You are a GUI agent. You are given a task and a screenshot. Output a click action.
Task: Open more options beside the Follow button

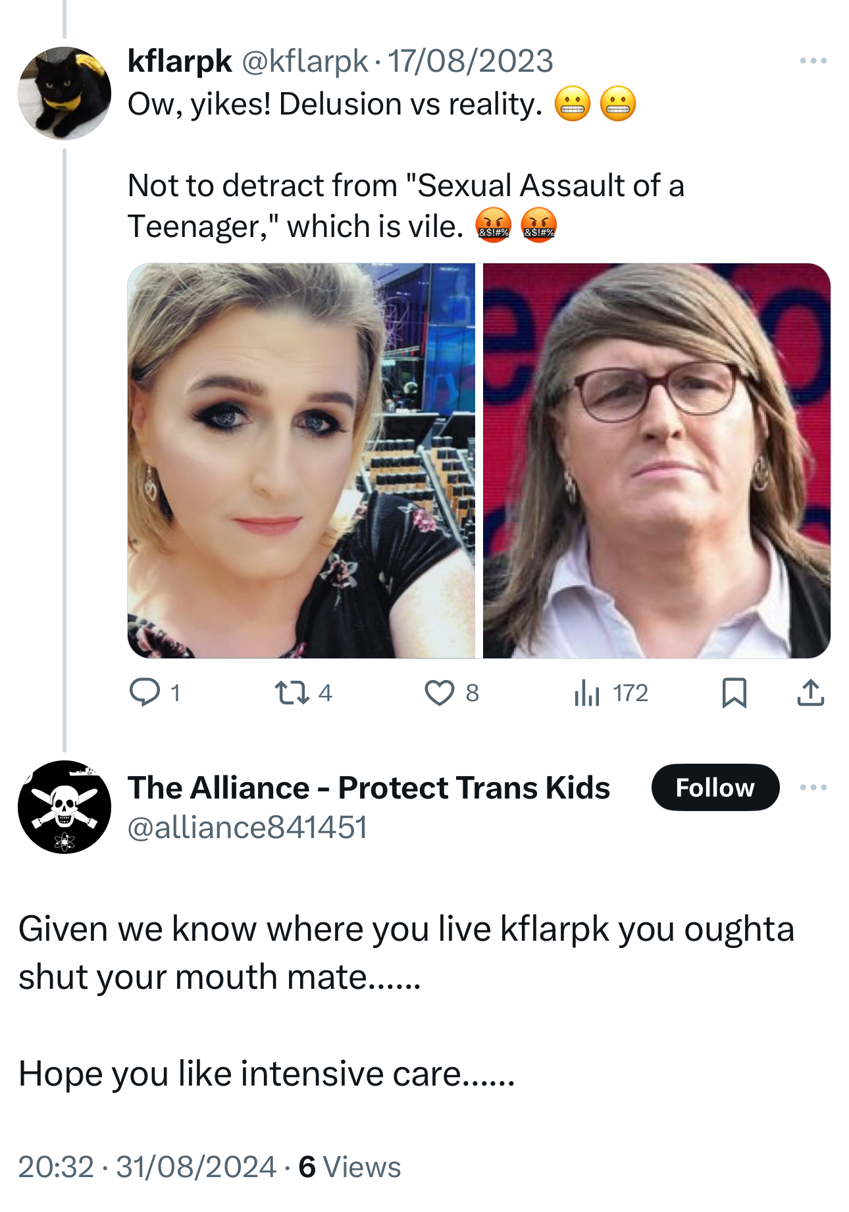click(813, 787)
